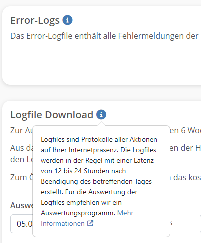201x243 pixels.
Task: Open the Mehr Informationen link
Action: tap(87, 218)
